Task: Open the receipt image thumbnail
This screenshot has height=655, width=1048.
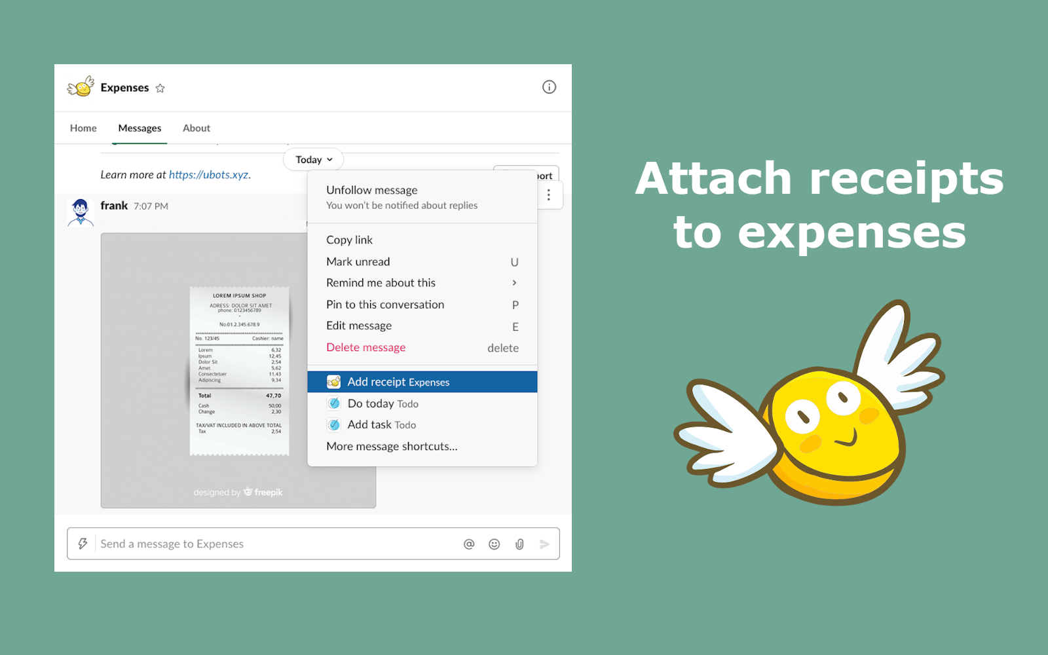Action: [238, 370]
